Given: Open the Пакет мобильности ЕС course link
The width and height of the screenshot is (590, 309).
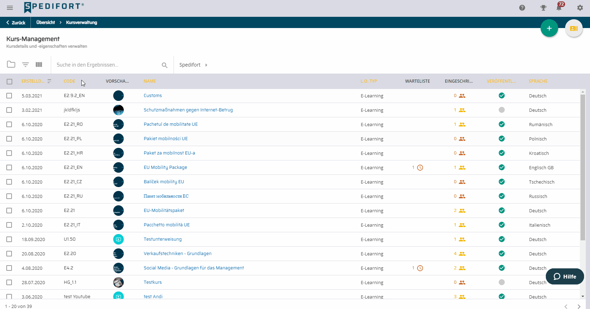Looking at the screenshot, I should tap(166, 196).
